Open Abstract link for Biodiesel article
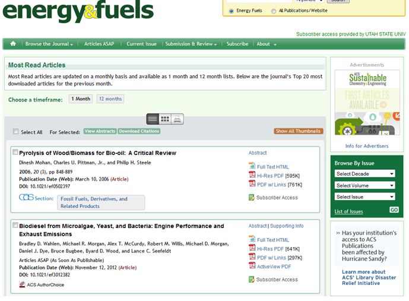Screen dimensions: 409x301 click(258, 226)
